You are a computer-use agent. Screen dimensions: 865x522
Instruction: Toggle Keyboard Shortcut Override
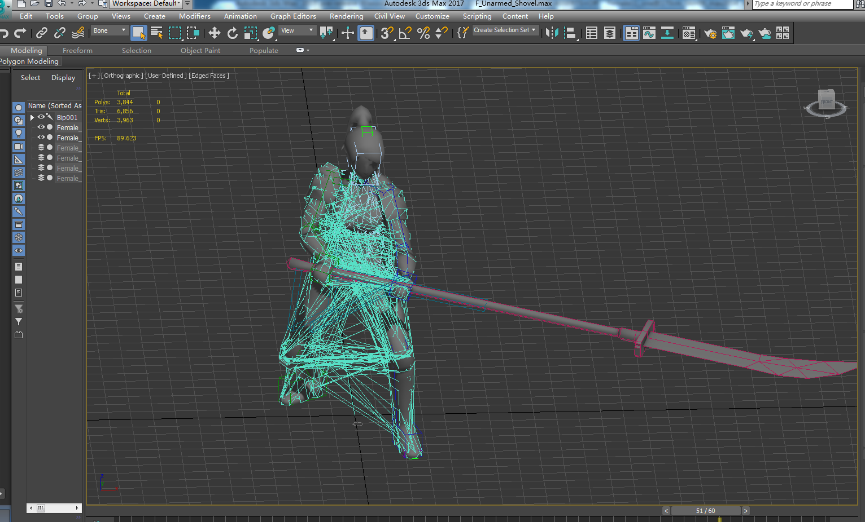(366, 33)
